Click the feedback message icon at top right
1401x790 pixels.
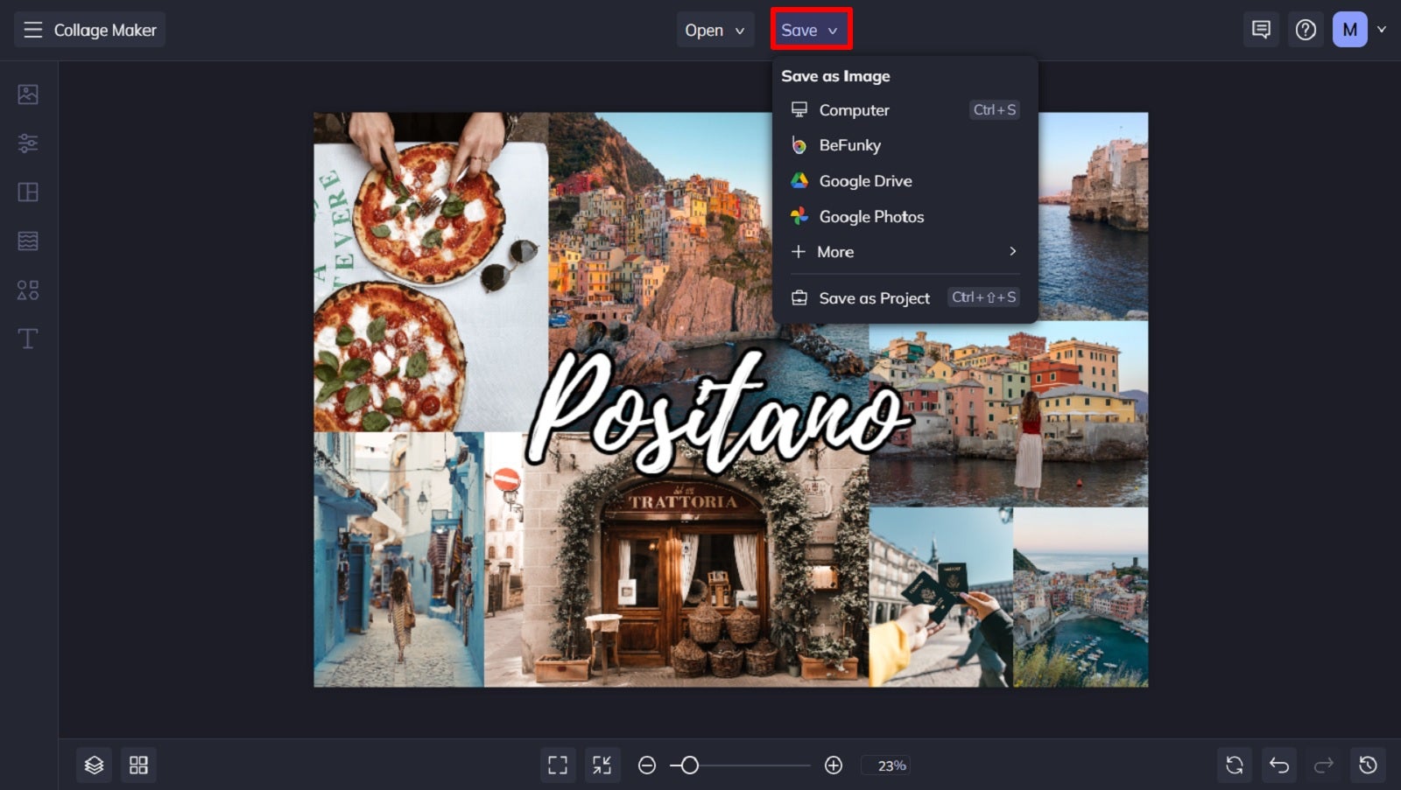(1261, 29)
